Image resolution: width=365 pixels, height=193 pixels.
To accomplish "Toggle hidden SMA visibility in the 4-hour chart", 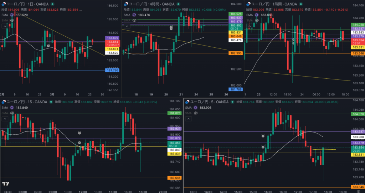I will coord(134,20).
